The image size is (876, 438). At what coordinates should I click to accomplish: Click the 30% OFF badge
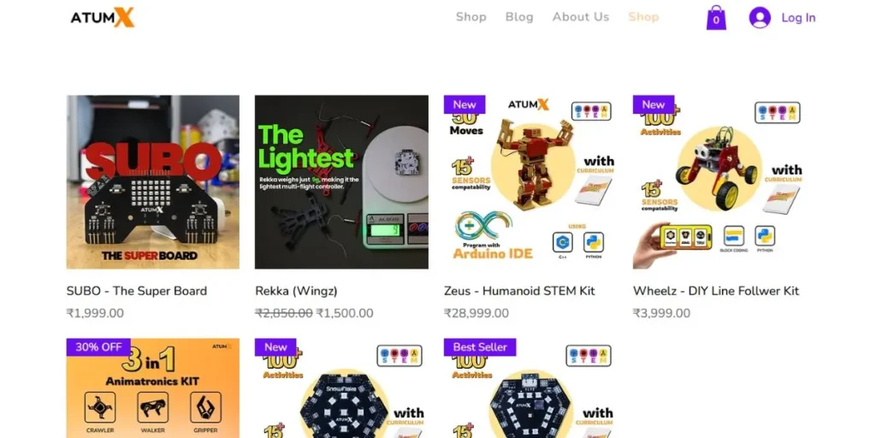tap(98, 347)
